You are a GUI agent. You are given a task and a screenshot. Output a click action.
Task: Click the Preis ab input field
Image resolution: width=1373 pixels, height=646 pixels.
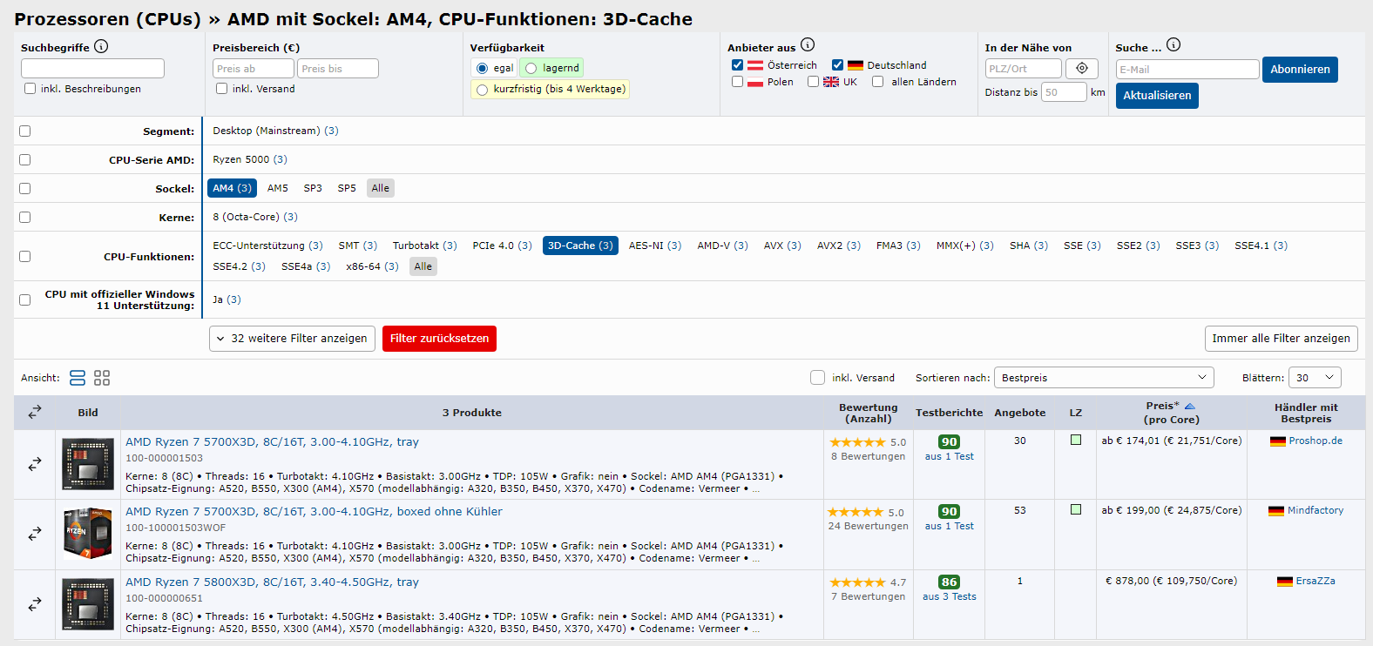tap(253, 69)
